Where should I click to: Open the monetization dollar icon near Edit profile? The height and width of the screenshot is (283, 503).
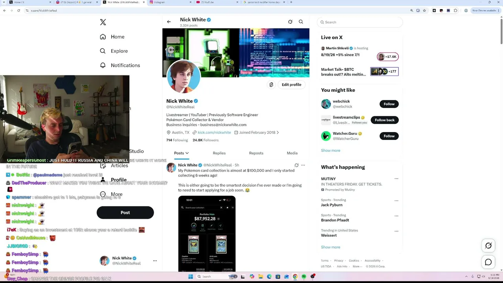coord(271,85)
